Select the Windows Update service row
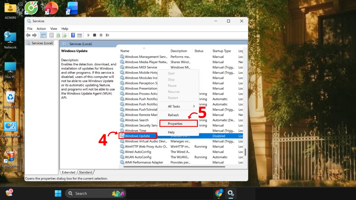Screen dimensions: 356x200 point(138,136)
